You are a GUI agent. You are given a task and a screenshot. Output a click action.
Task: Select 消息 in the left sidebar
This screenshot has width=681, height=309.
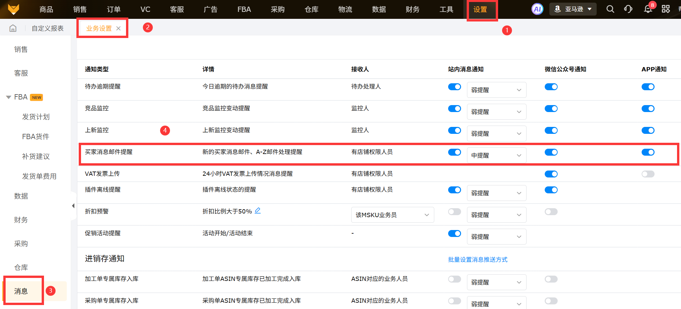21,291
